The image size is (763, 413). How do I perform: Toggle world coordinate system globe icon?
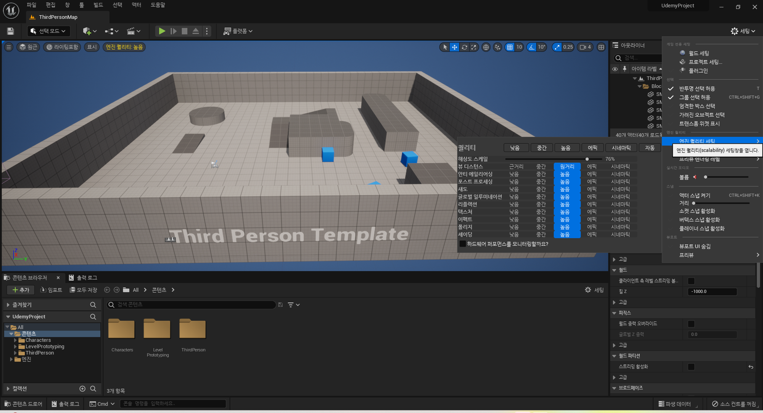pos(486,47)
